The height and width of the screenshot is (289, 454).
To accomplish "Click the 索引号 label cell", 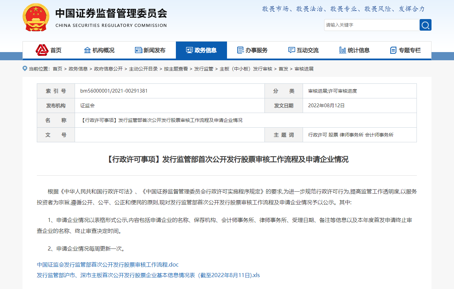I will [x=56, y=91].
